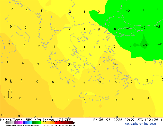The width and height of the screenshot is (163, 126).
Task: Select the dark blue legend swatch near -30
Action: pyautogui.click(x=24, y=123)
